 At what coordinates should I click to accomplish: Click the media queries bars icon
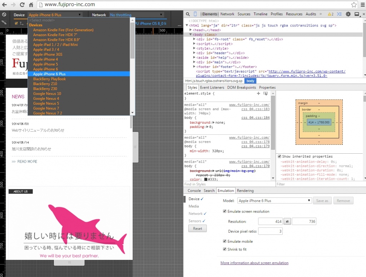coord(4,23)
